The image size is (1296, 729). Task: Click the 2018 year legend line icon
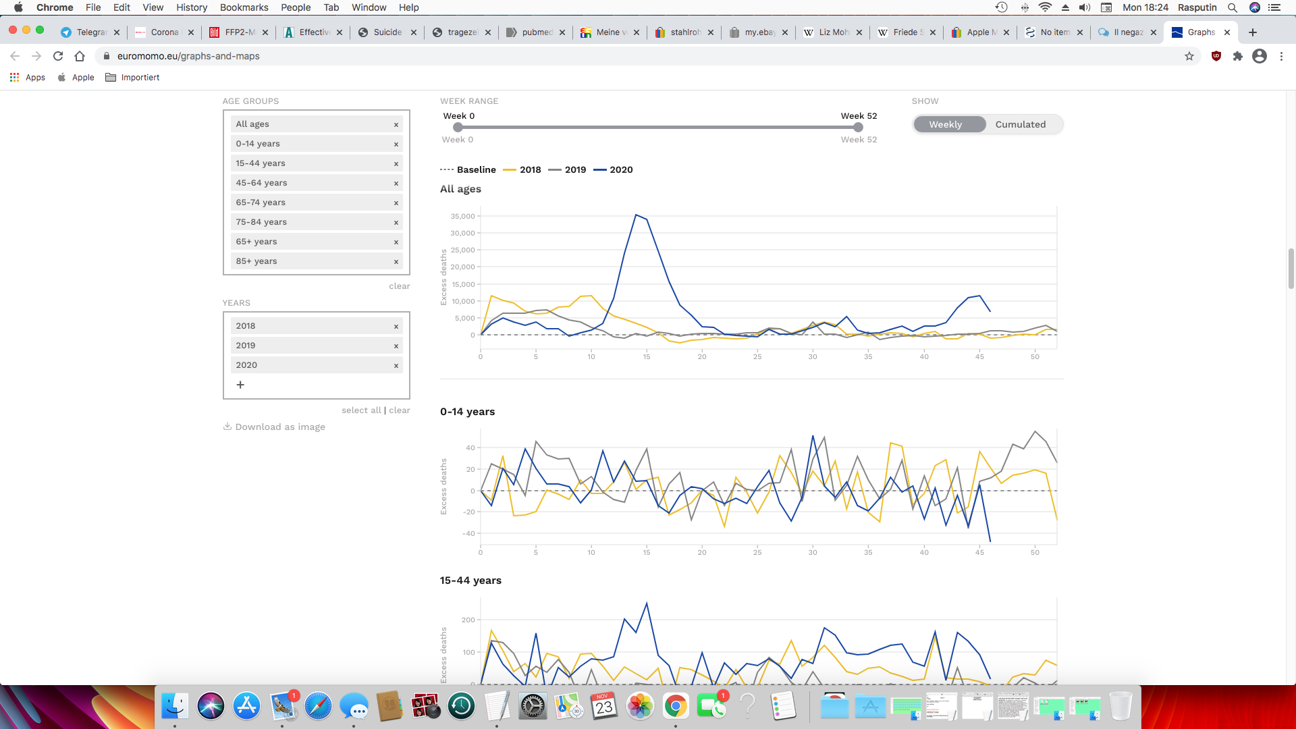click(x=508, y=169)
